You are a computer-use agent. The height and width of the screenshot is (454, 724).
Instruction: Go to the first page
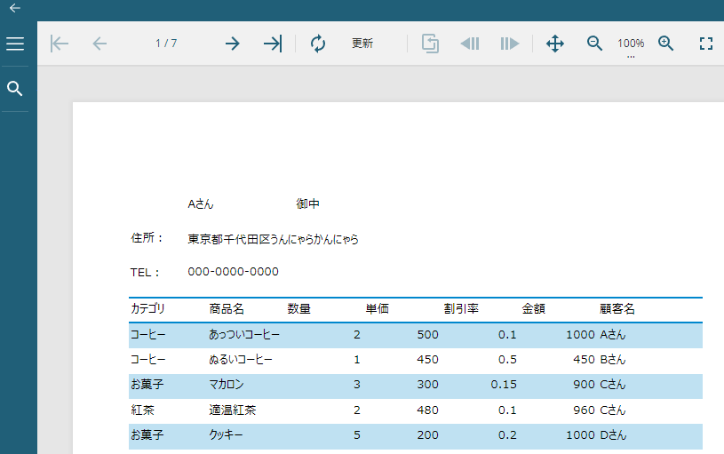click(60, 44)
